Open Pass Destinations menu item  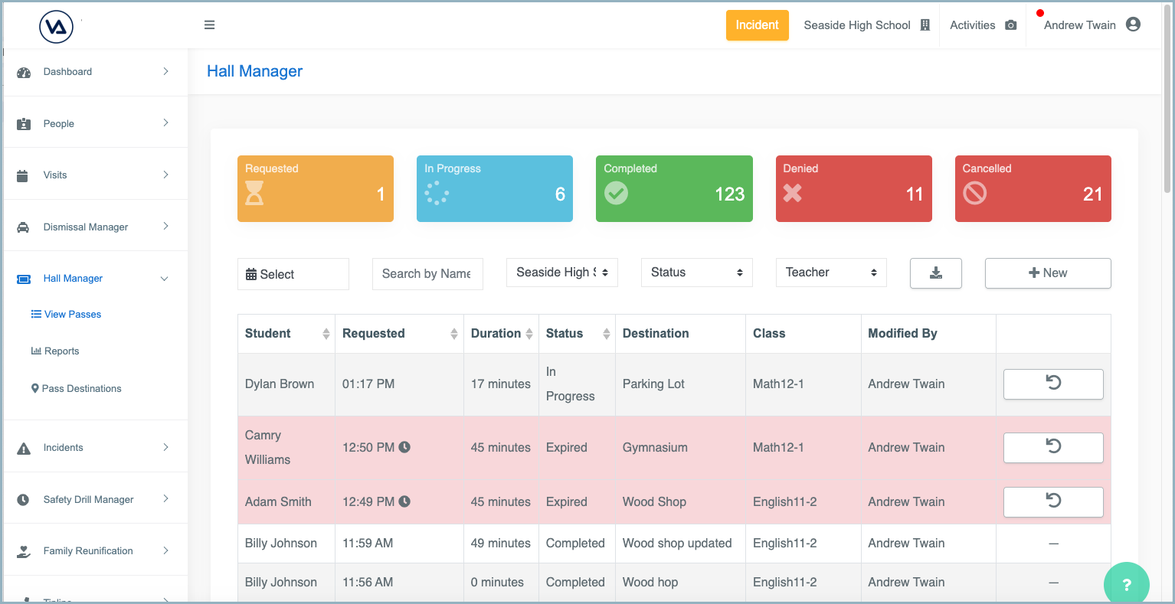[x=76, y=389]
